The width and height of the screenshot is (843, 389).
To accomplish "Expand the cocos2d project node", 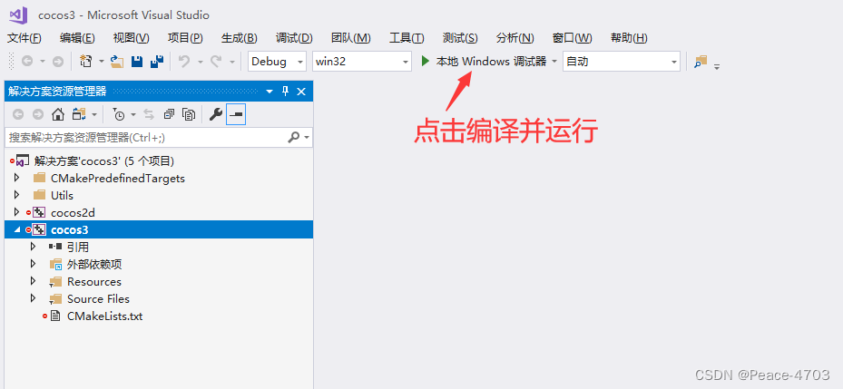I will click(x=16, y=212).
